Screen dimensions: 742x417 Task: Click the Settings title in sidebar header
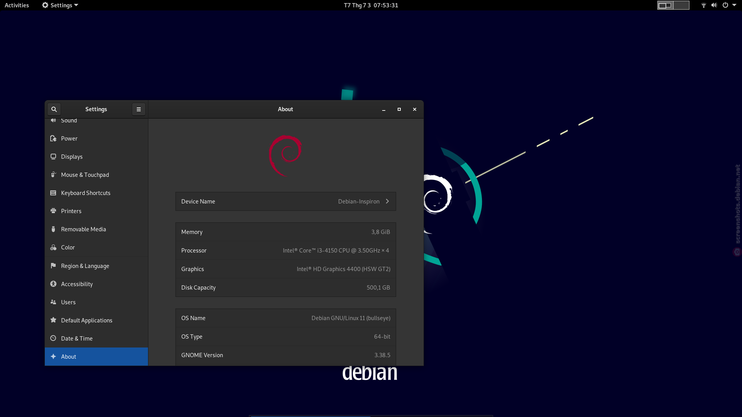pyautogui.click(x=96, y=109)
